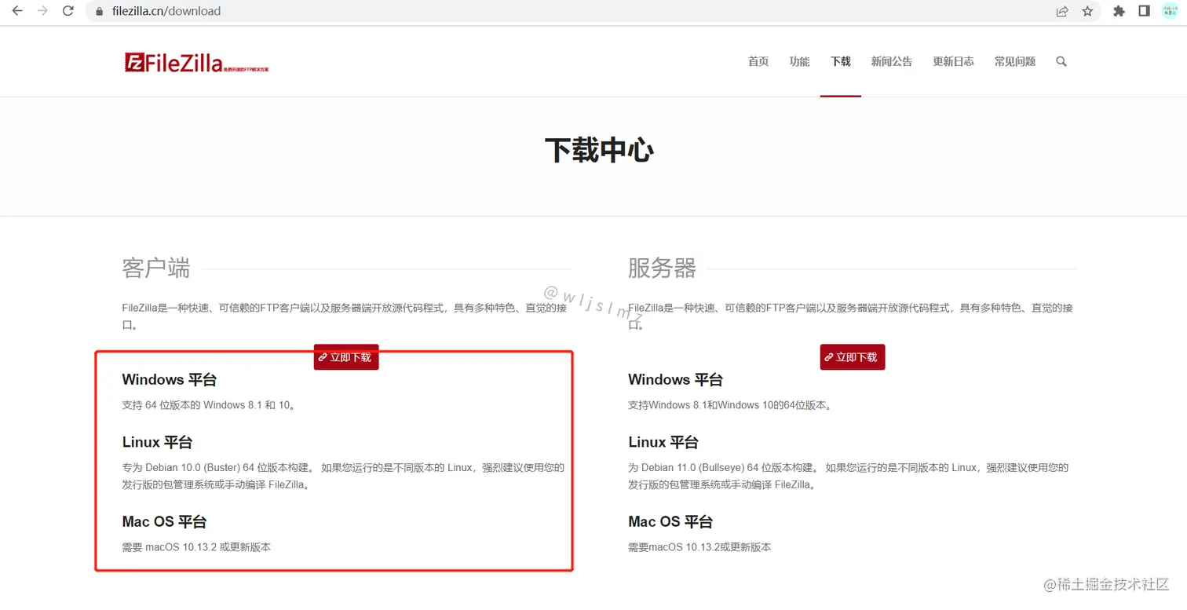
Task: Open the profile avatar in the browser toolbar
Action: coord(1170,11)
